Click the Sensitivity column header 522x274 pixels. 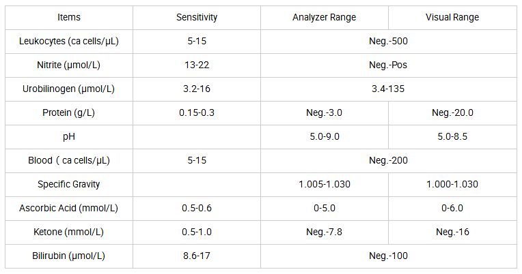coord(197,17)
